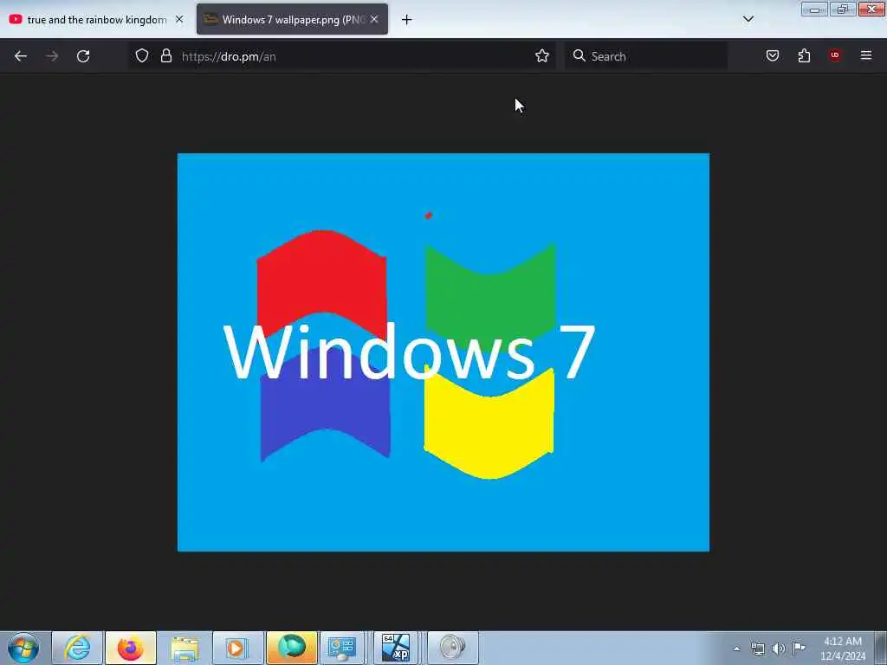This screenshot has height=665, width=887.
Task: Open the Save to Pocket icon
Action: [773, 56]
